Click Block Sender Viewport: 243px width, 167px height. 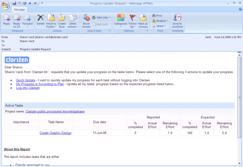(86, 21)
